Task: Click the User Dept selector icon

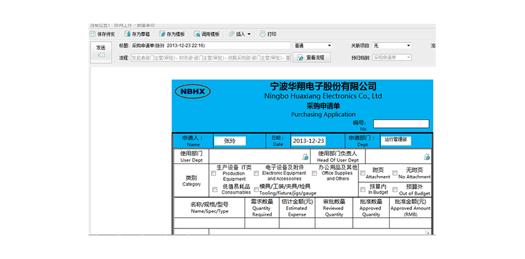Action: click(x=305, y=157)
